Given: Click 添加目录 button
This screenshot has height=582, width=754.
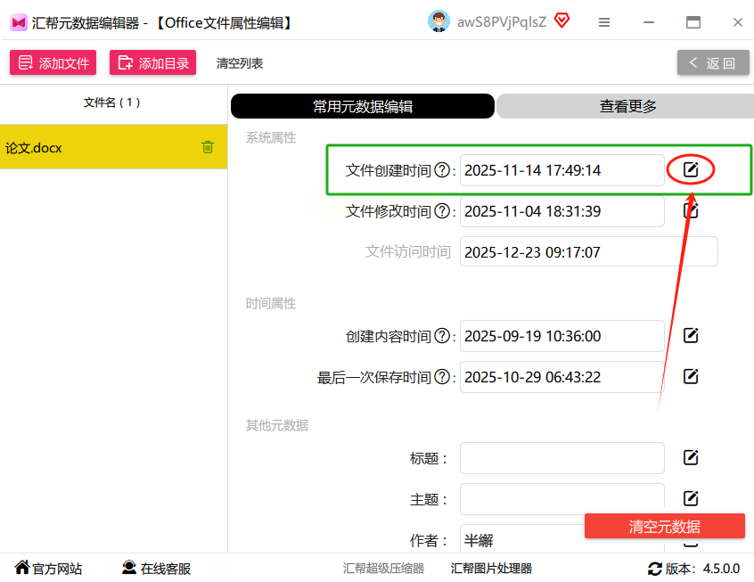Looking at the screenshot, I should (153, 63).
